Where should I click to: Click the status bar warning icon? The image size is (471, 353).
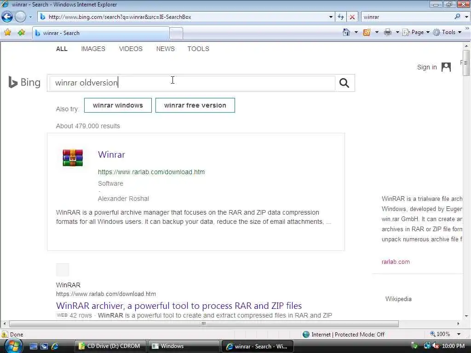(5, 334)
